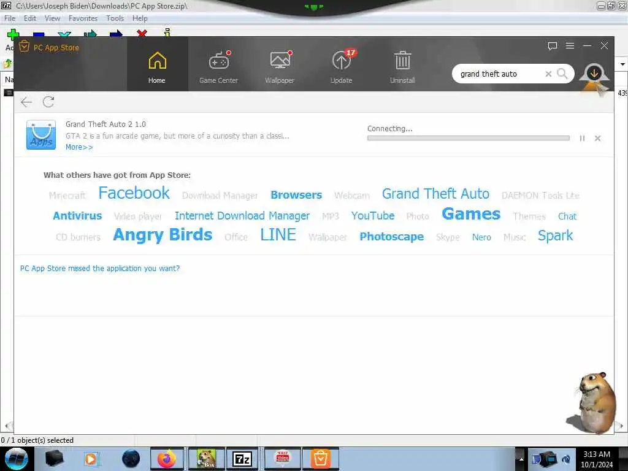Select the Photoscape tag
This screenshot has height=471, width=628.
[392, 237]
